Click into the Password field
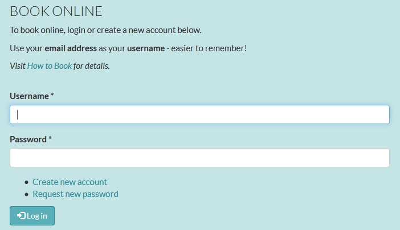400x230 pixels. coord(199,158)
